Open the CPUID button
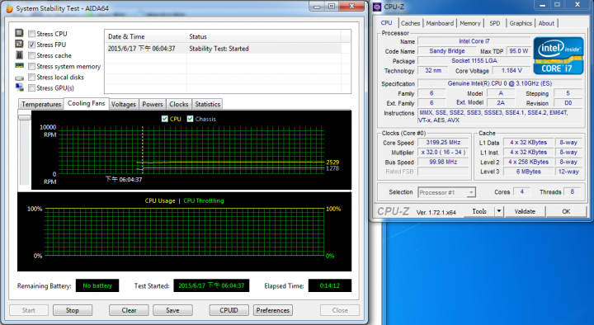 pyautogui.click(x=229, y=310)
